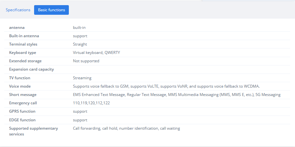Click the GPRS function label
The image size is (295, 147).
(x=22, y=111)
